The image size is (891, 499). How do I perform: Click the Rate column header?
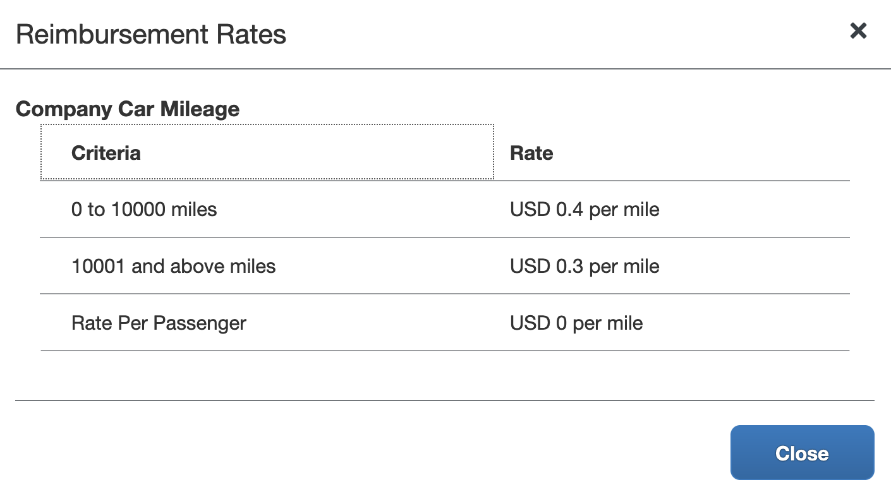click(531, 153)
